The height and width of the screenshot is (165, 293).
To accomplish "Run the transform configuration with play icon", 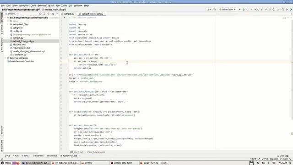I will click(x=239, y=9).
